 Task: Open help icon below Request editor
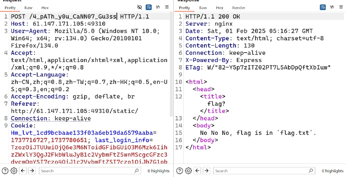click(x=5, y=171)
